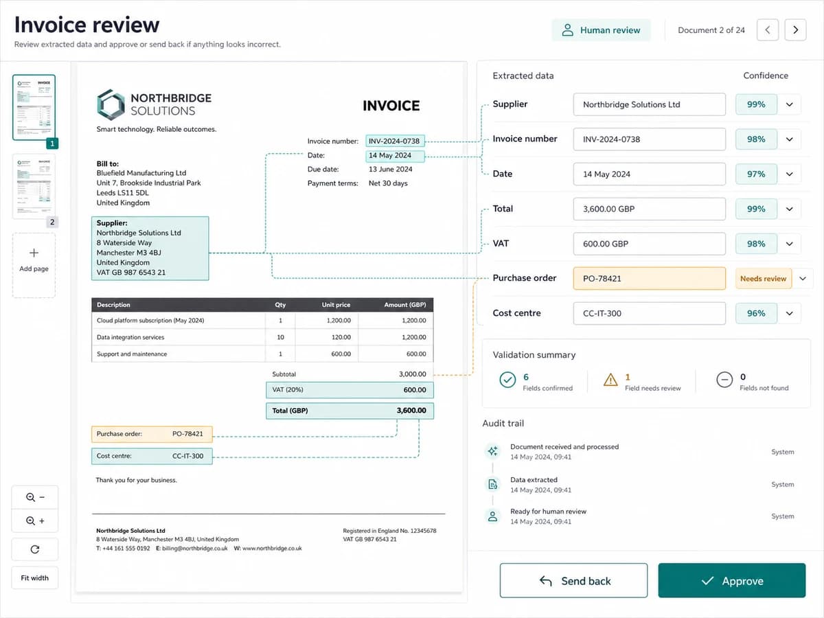Click the Human review person icon
824x618 pixels.
click(567, 30)
